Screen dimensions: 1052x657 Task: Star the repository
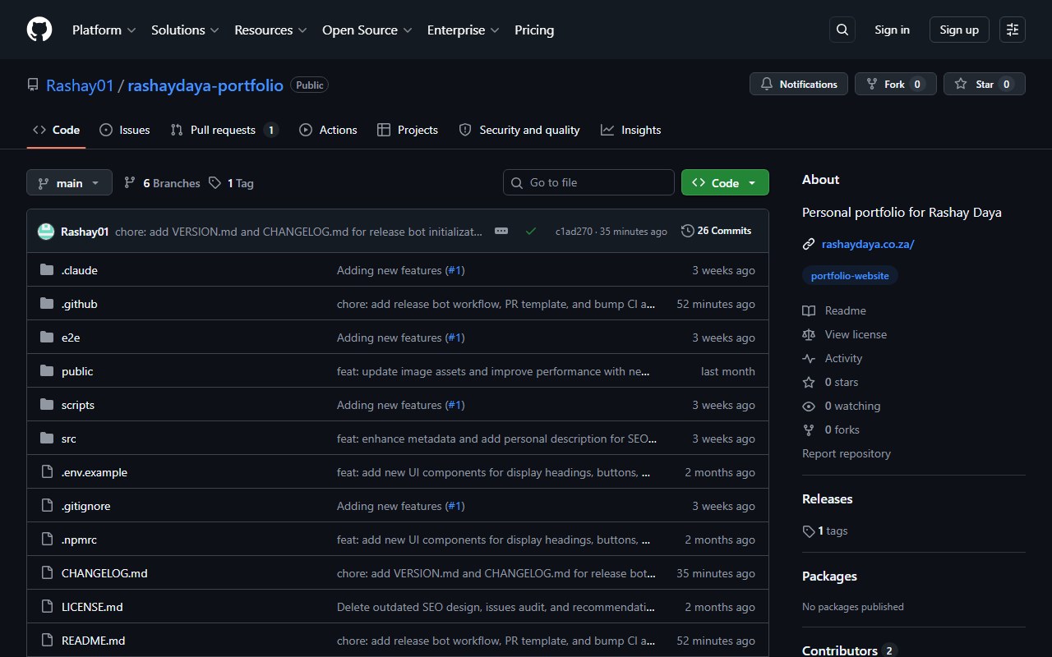pos(985,84)
